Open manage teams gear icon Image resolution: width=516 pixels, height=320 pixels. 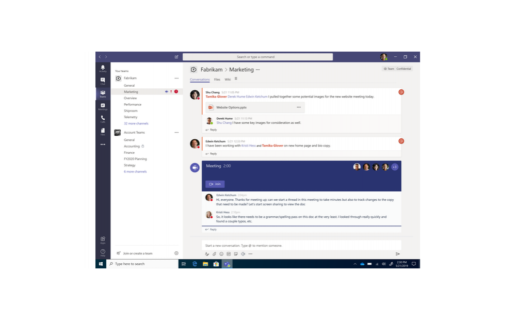pyautogui.click(x=176, y=253)
